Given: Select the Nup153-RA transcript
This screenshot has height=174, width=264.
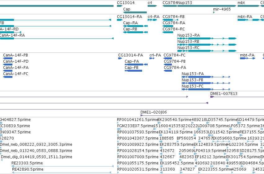Looking at the screenshot, I should click(207, 38).
